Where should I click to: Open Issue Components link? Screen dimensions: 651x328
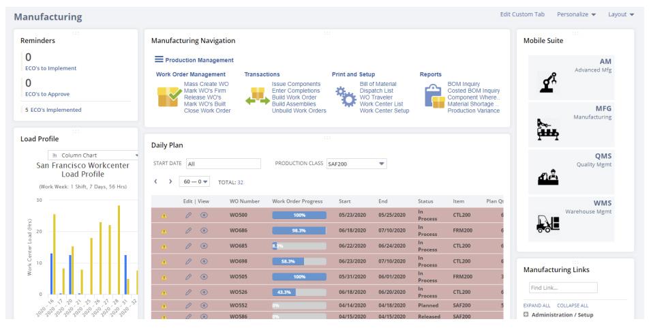point(296,84)
